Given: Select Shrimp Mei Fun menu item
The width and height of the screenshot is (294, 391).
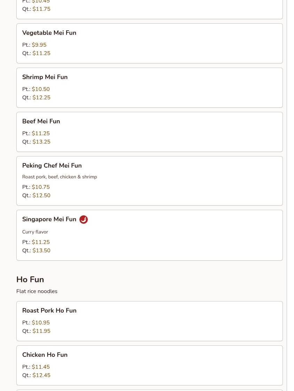Looking at the screenshot, I should [x=45, y=77].
